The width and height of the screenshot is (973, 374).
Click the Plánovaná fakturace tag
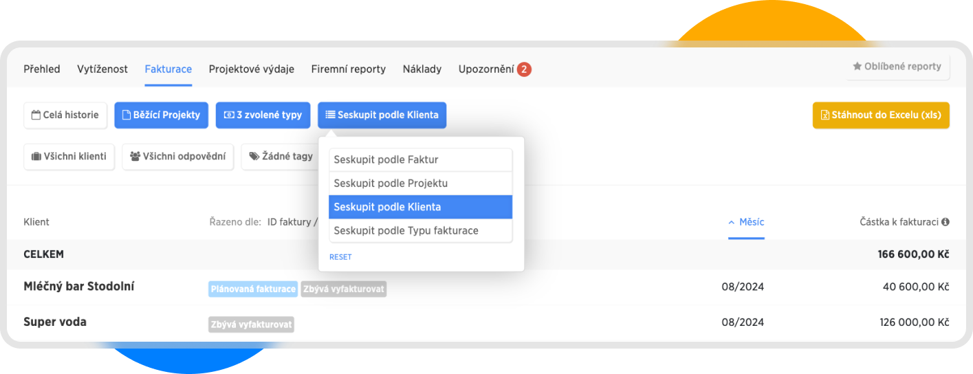click(x=253, y=289)
